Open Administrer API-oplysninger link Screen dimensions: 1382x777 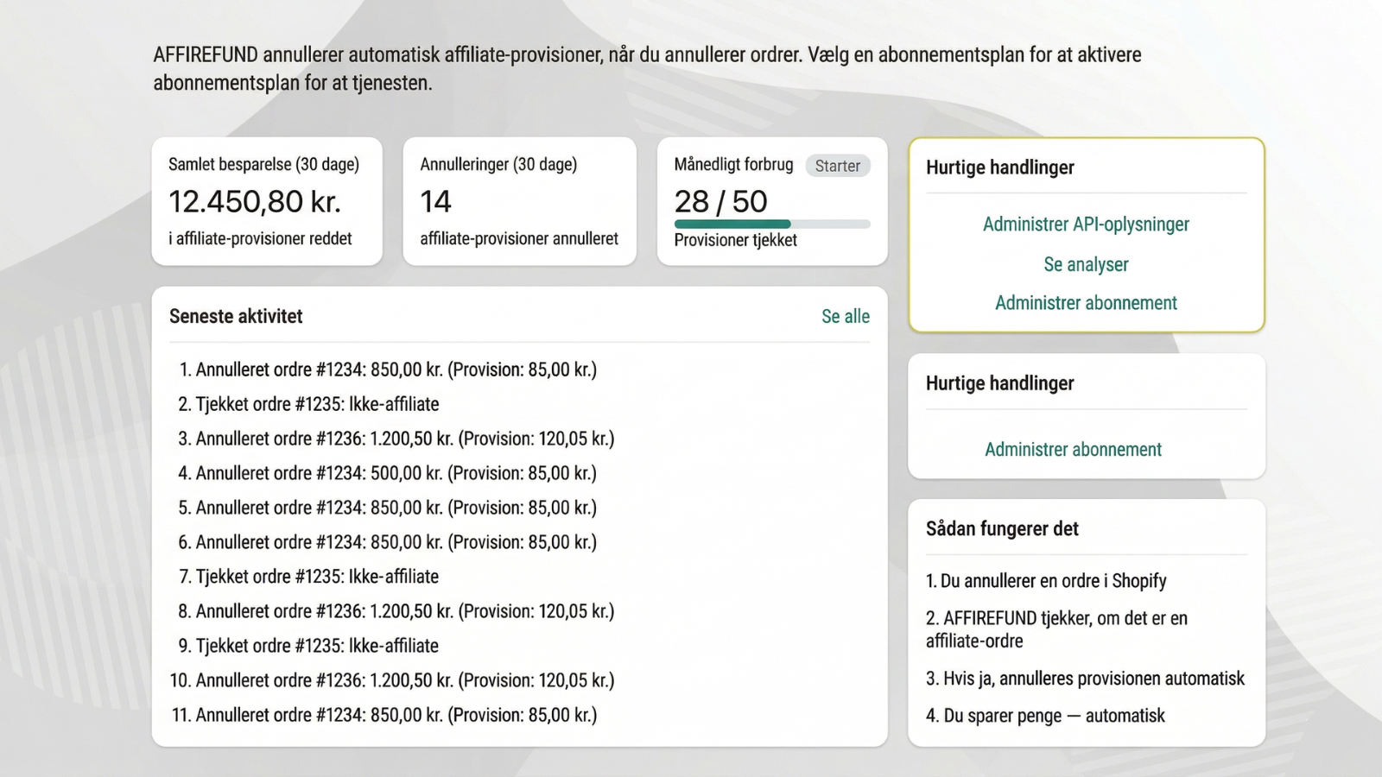[x=1086, y=224]
